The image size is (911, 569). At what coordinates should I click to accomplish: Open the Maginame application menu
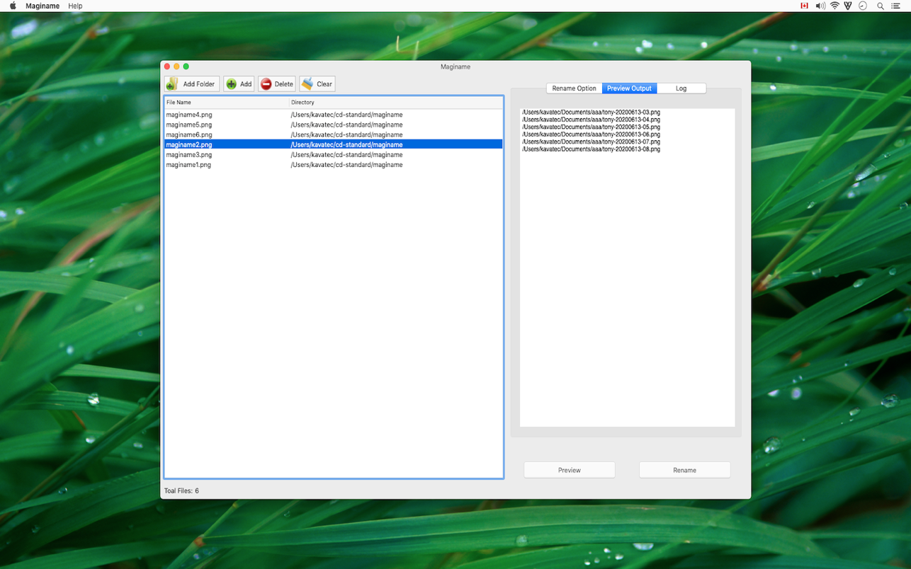[43, 6]
